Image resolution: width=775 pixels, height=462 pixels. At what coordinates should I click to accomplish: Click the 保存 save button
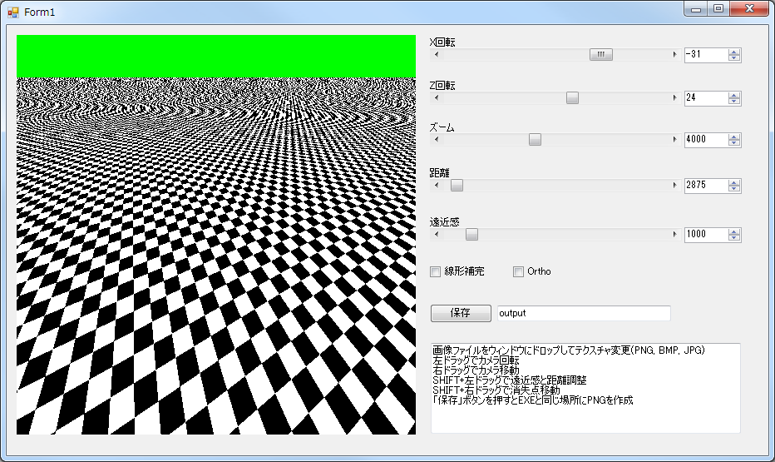pos(461,313)
